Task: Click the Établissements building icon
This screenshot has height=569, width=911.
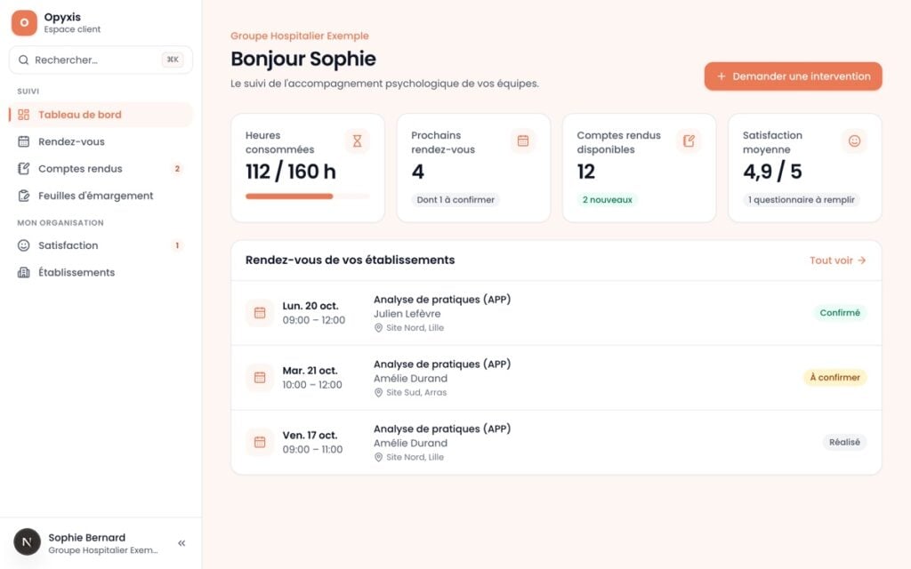Action: (23, 272)
